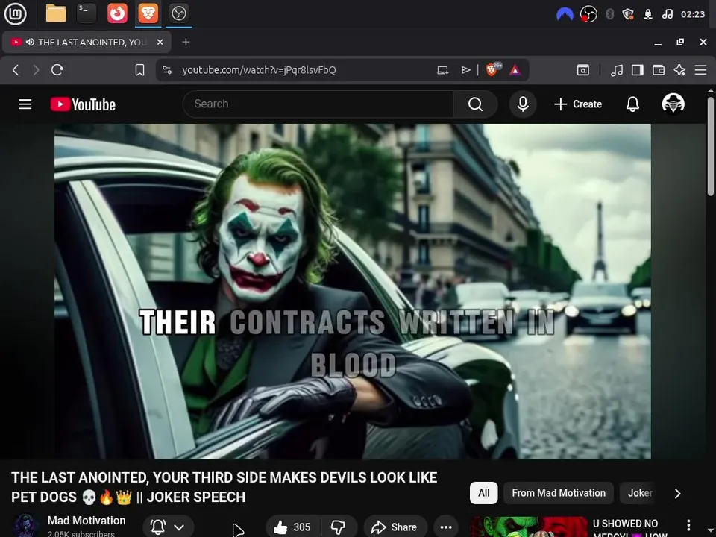Open the OBS tray indicator

pos(588,14)
